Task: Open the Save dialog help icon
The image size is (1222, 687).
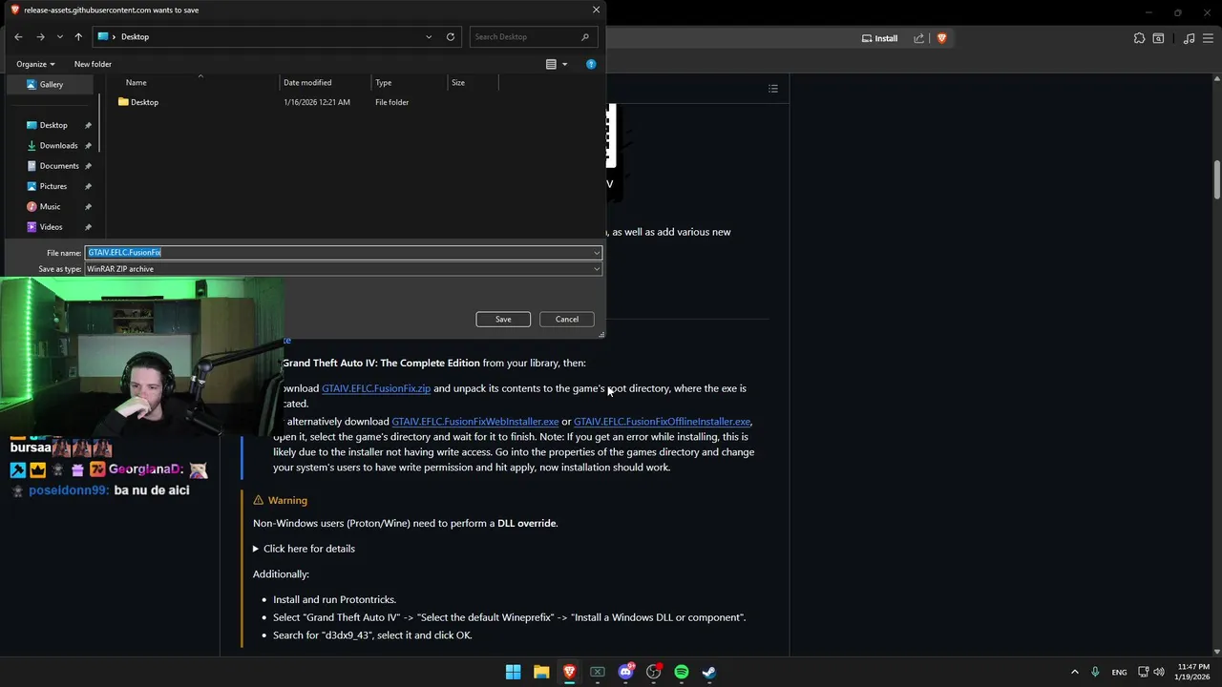Action: pyautogui.click(x=591, y=64)
